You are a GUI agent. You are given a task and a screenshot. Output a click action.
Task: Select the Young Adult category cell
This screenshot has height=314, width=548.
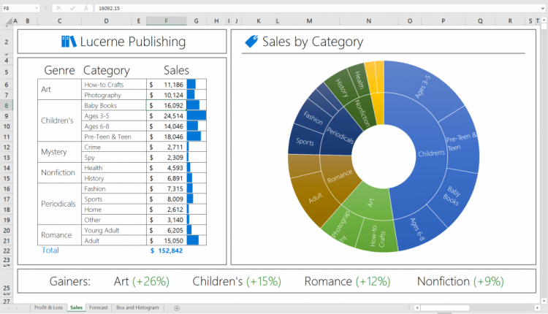pos(114,231)
